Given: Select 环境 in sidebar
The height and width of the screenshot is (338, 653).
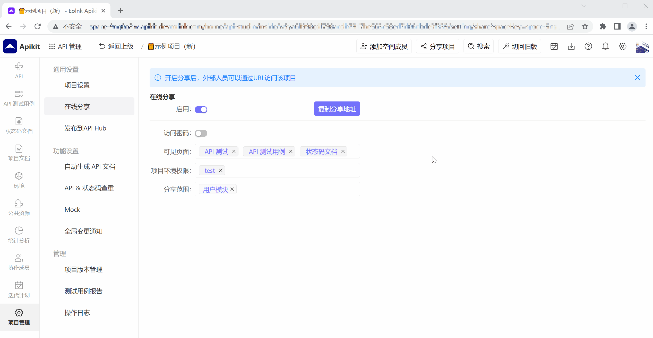Looking at the screenshot, I should point(19,180).
